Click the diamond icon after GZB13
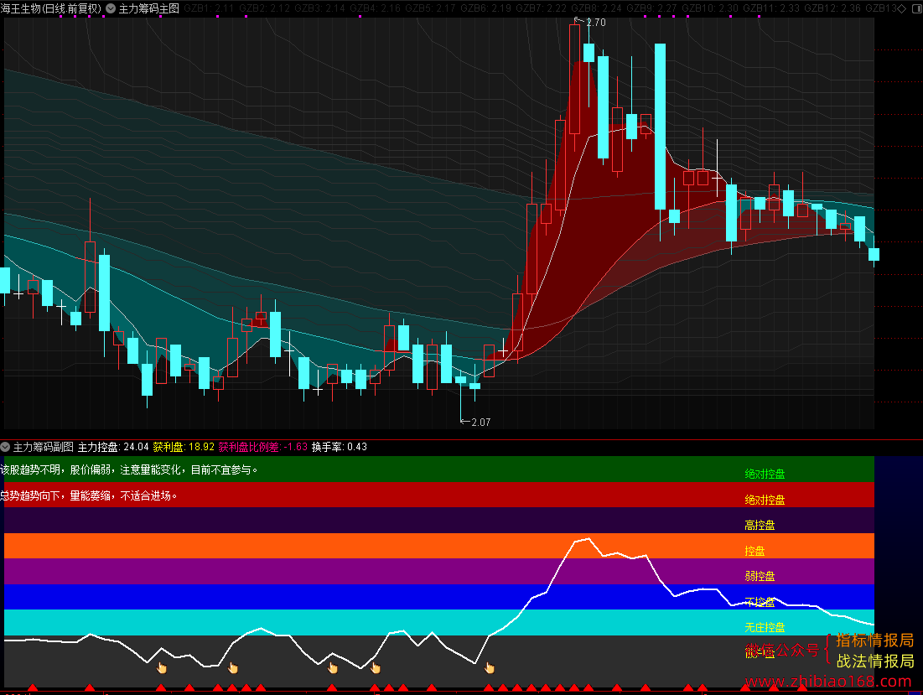Viewport: 923px width, 695px height. [x=901, y=8]
